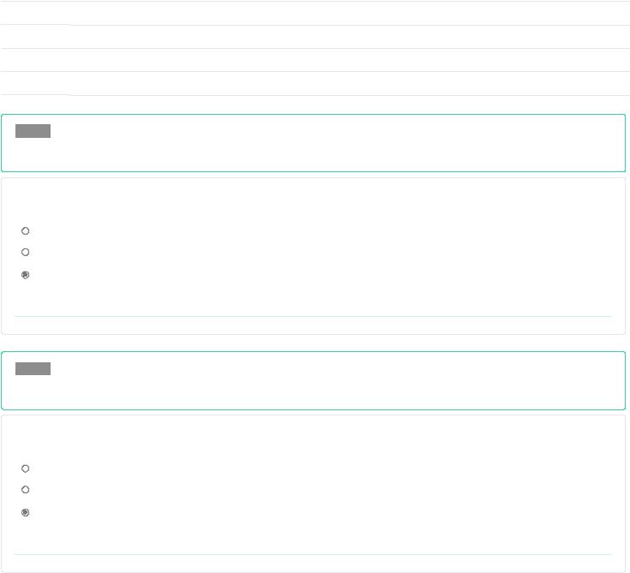Click the gray badge in upper green-bordered box
The image size is (630, 573).
(33, 131)
